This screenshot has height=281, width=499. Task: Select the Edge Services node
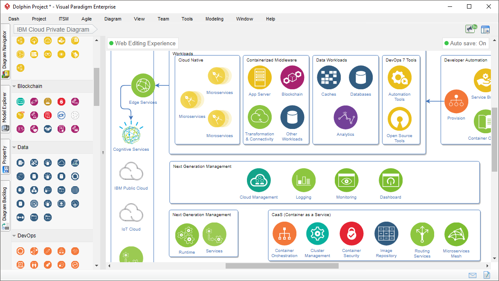[x=143, y=85]
